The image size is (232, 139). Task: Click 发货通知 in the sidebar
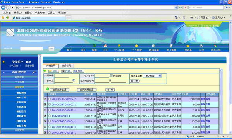21,107
